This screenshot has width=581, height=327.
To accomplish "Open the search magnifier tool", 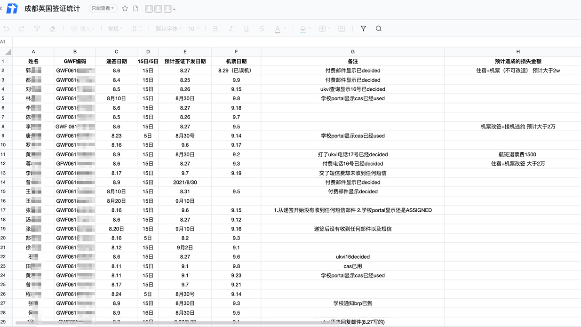I will (x=379, y=29).
